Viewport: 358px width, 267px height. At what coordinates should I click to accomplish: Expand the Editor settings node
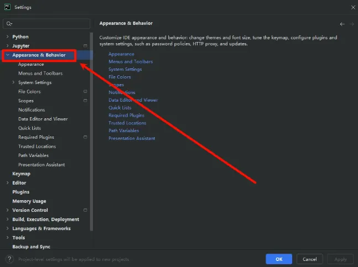7,183
